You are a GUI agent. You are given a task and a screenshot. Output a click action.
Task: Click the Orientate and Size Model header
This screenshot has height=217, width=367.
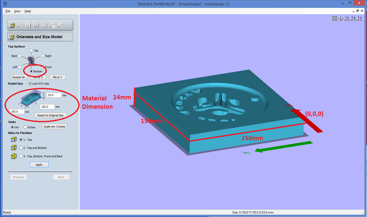(40, 37)
